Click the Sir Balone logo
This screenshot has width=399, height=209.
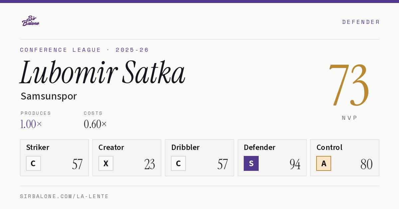[31, 21]
